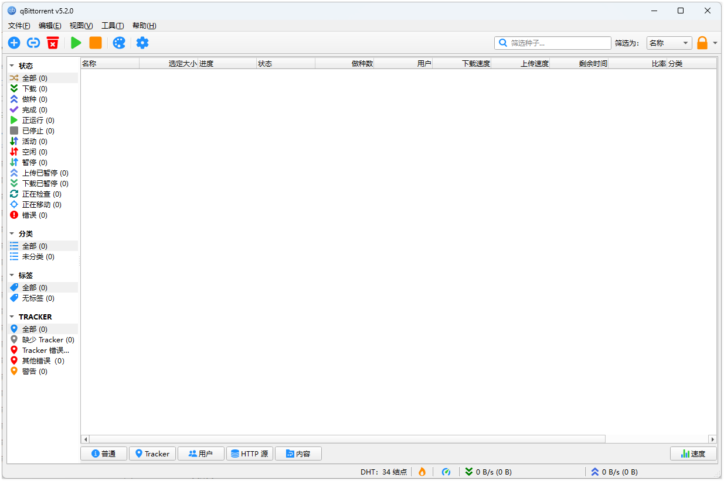Click the horizontal scrollbar left arrow
Viewport: 724px width, 481px height.
click(x=85, y=439)
